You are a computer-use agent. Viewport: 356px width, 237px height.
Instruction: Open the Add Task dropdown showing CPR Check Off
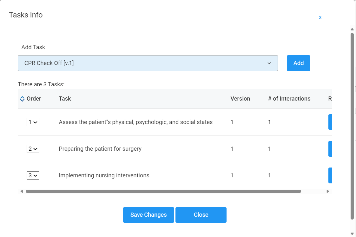tap(148, 63)
